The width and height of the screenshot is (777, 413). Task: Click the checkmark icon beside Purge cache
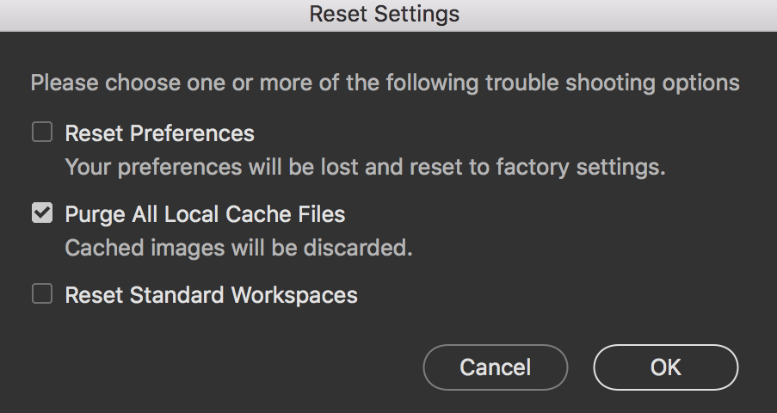coord(41,213)
